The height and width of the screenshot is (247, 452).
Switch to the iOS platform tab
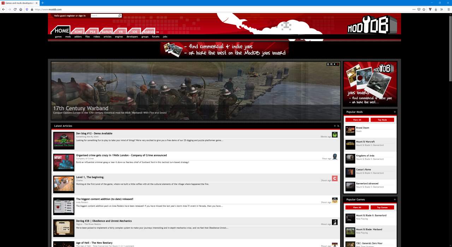pos(135,31)
